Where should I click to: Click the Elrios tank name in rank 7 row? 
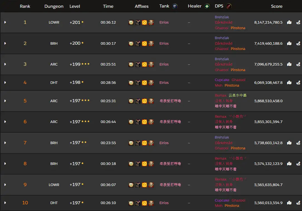[x=164, y=143]
